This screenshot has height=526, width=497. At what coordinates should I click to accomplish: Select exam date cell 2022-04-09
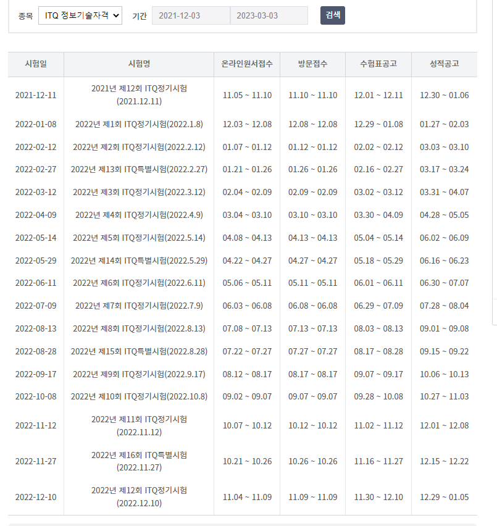pyautogui.click(x=36, y=215)
